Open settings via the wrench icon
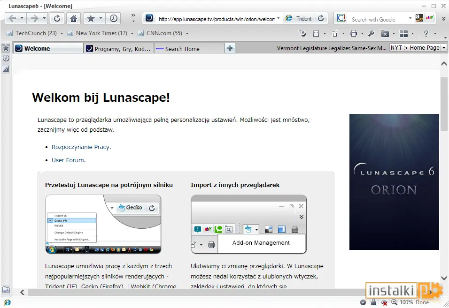This screenshot has width=449, height=308. point(371,33)
